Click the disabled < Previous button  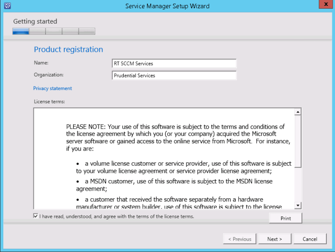tap(239, 239)
